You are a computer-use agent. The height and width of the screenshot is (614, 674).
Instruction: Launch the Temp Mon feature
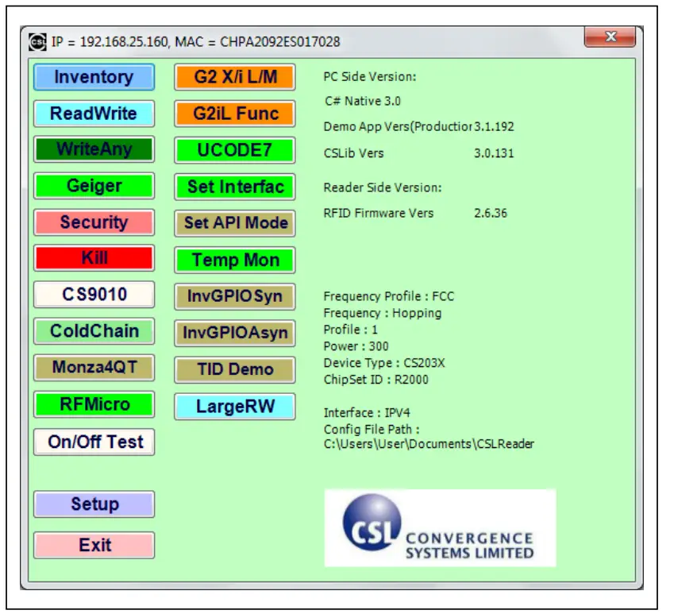point(234,259)
